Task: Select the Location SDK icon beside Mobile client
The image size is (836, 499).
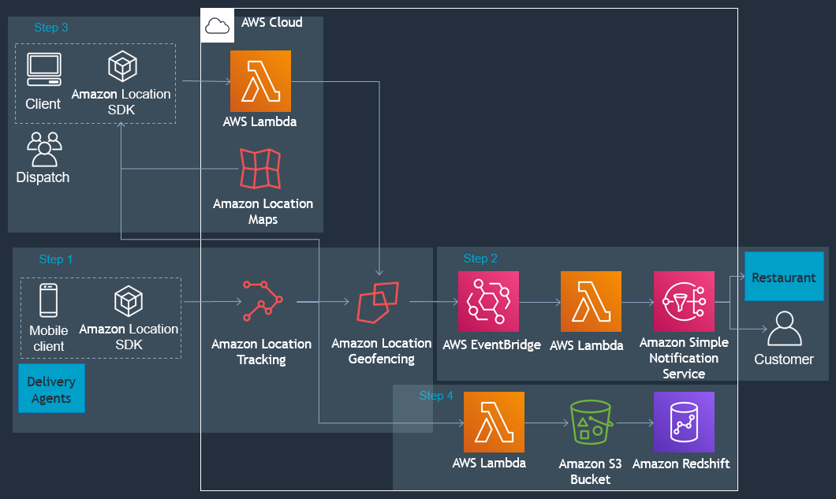Action: click(x=128, y=302)
